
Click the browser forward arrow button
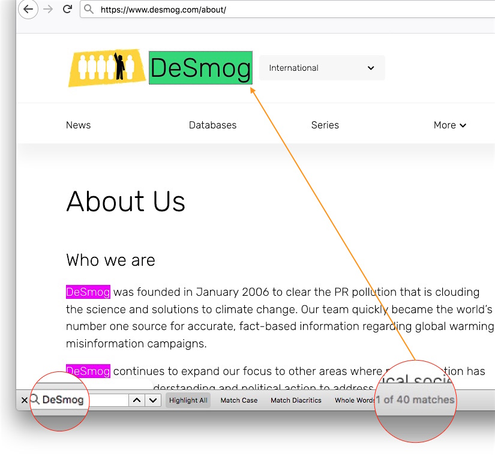49,10
